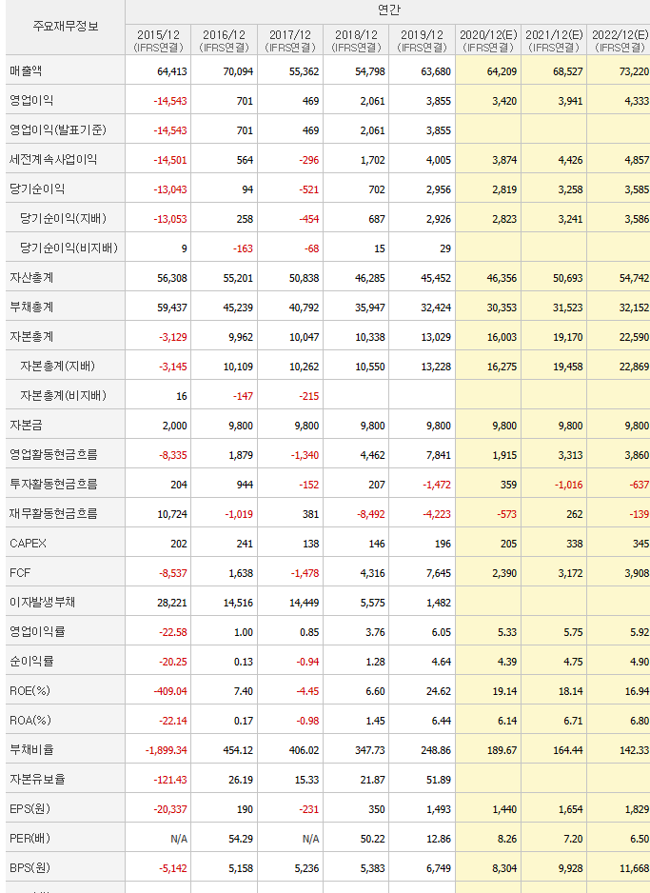The image size is (650, 893).
Task: Click the -215 non-controlling equity value
Action: (x=309, y=396)
